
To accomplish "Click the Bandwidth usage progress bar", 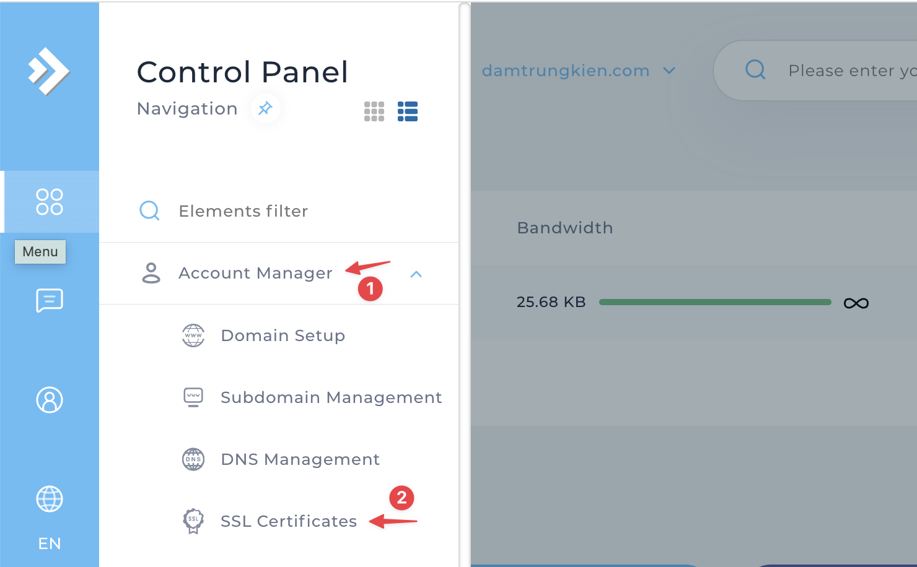I will [x=715, y=302].
